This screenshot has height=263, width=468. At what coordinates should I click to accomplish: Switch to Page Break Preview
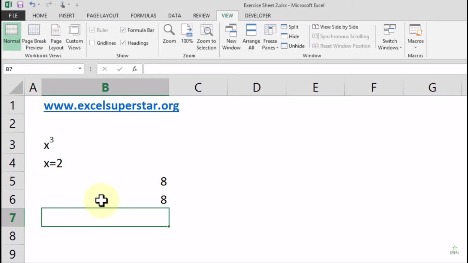34,37
